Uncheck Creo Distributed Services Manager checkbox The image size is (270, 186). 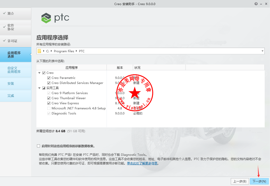point(49,83)
